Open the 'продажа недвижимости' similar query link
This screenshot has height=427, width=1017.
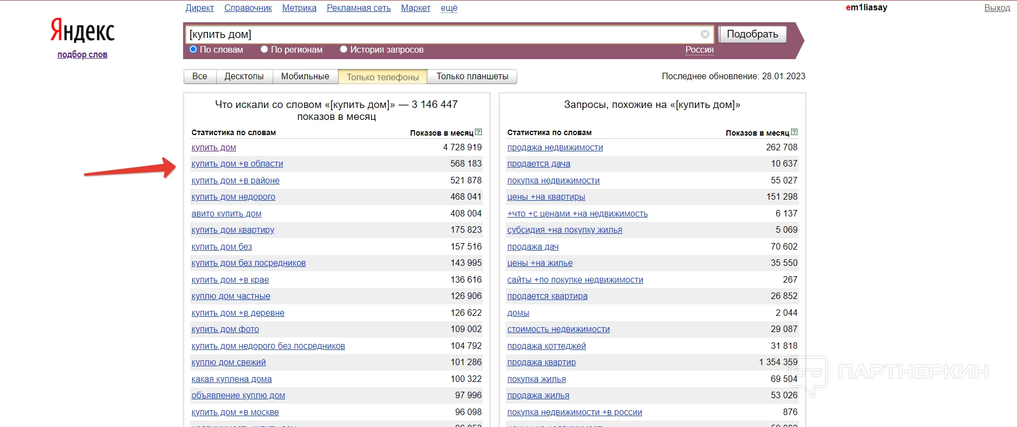[555, 148]
